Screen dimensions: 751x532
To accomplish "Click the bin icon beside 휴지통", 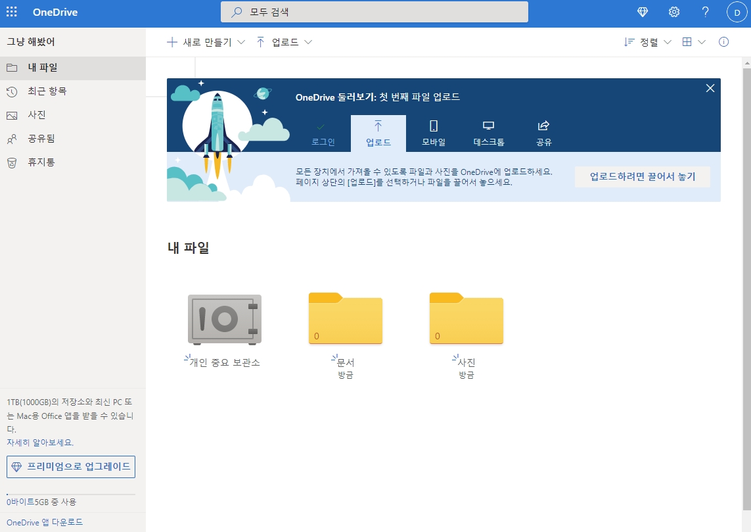I will tap(12, 163).
